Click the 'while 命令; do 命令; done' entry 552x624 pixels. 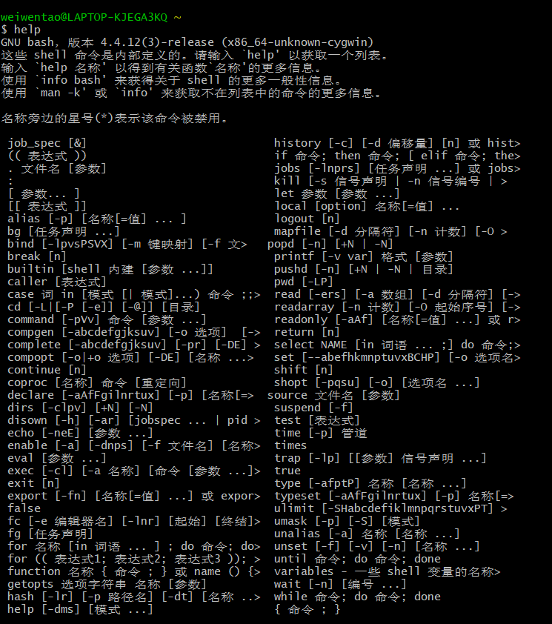tap(357, 597)
